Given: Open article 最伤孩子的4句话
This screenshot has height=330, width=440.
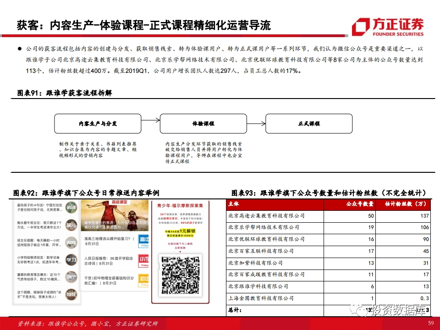Looking at the screenshot, I should click(x=39, y=207).
